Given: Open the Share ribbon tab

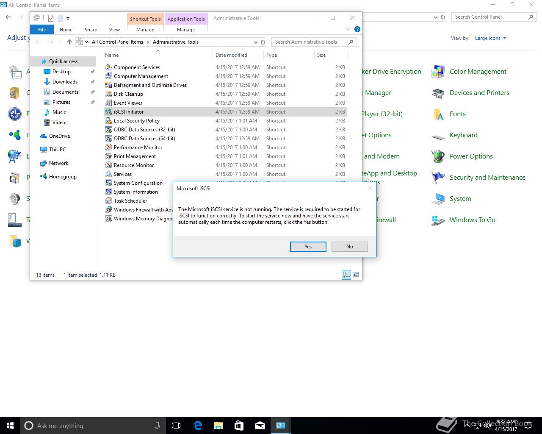Looking at the screenshot, I should 91,30.
